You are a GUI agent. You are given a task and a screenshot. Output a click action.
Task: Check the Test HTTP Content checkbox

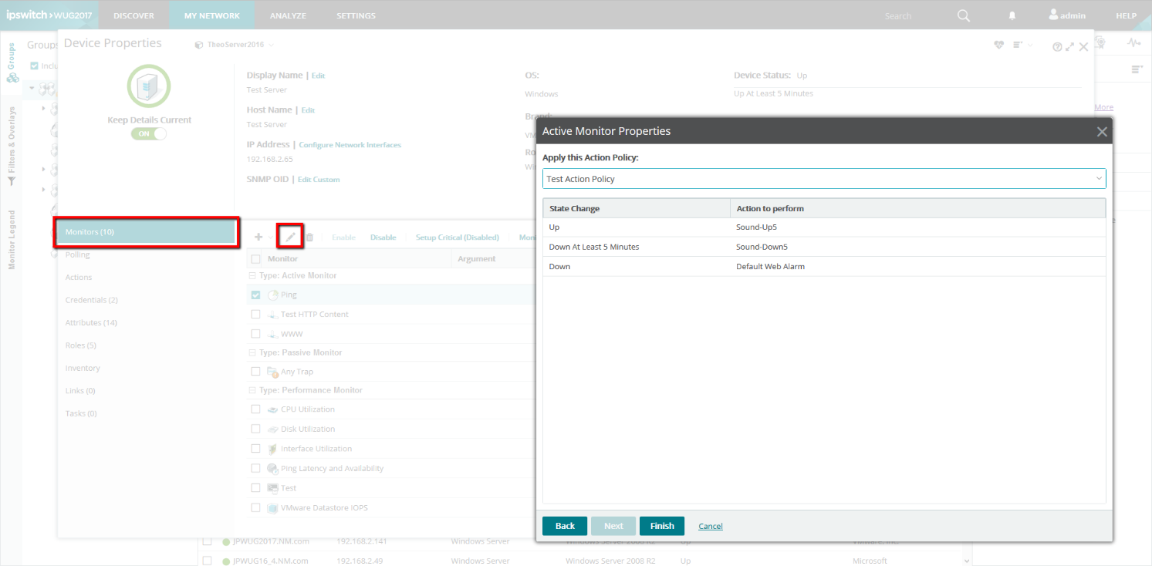point(255,315)
